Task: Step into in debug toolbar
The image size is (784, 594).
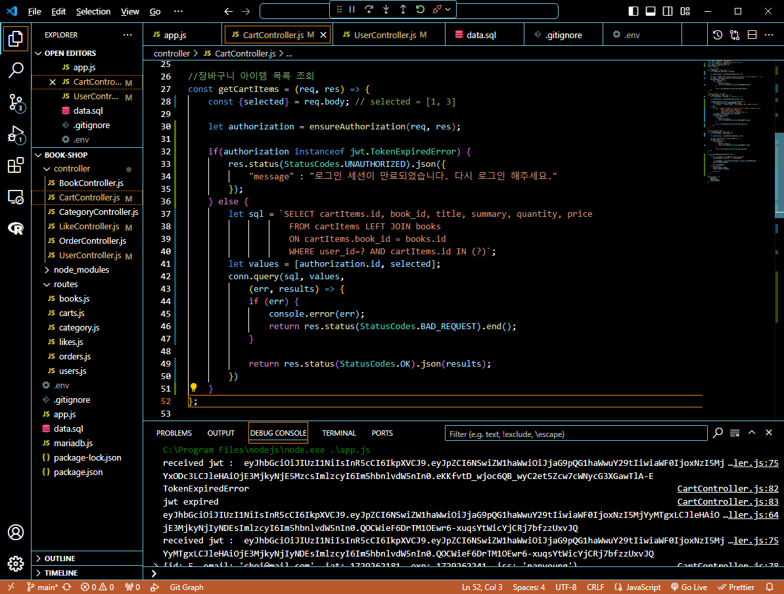Action: click(x=386, y=9)
